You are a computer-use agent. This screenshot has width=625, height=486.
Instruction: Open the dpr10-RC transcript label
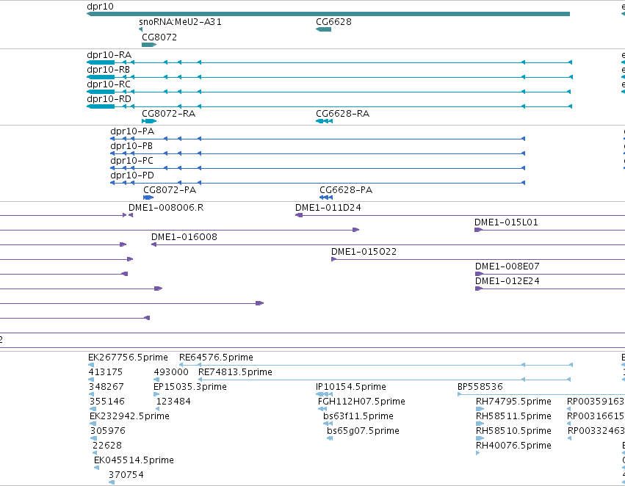point(109,84)
